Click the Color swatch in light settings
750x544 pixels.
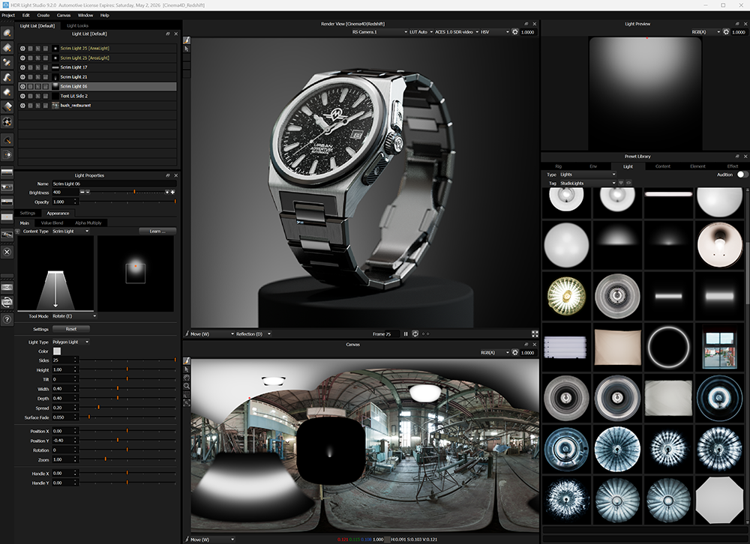pyautogui.click(x=57, y=351)
